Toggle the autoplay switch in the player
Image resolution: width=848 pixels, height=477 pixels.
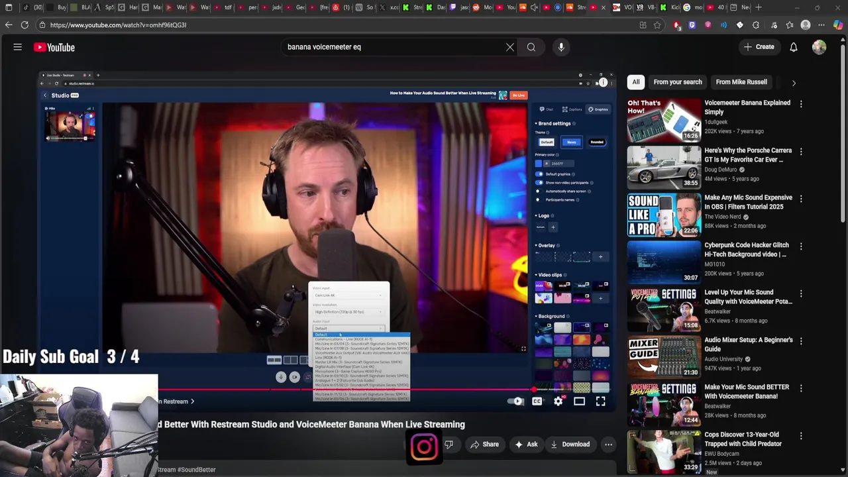pyautogui.click(x=515, y=401)
